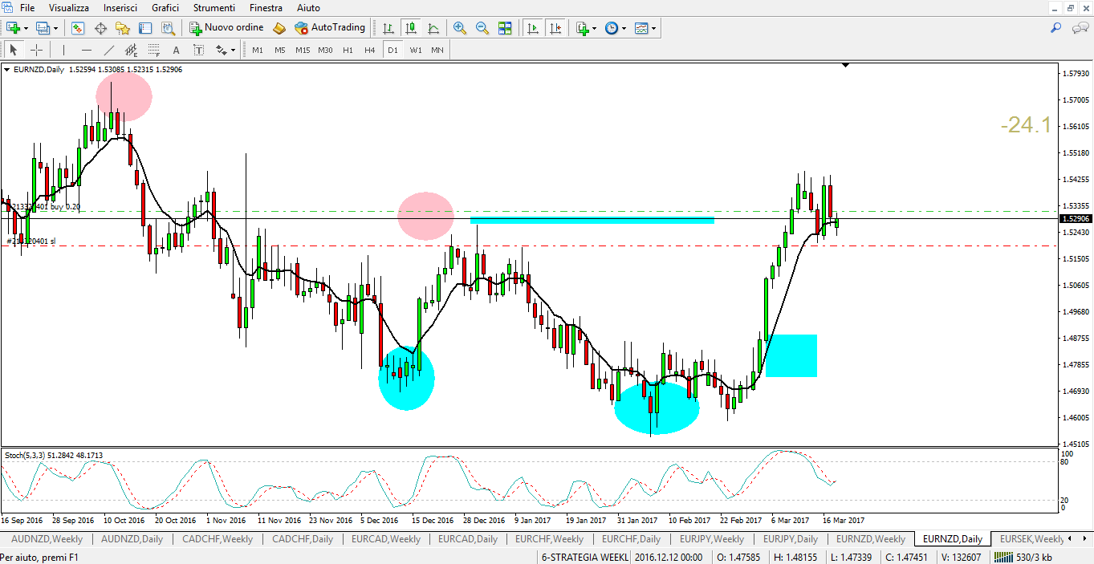The height and width of the screenshot is (564, 1094).
Task: Open the Aiuto menu
Action: click(309, 8)
